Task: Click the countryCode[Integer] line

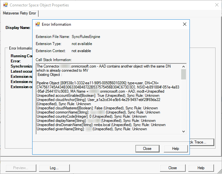Action: click(x=92, y=116)
